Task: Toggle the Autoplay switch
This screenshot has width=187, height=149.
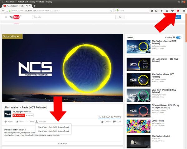Action: click(179, 37)
